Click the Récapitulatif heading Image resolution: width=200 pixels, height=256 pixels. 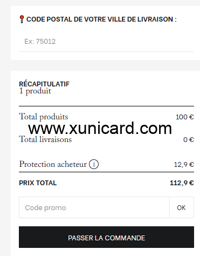coord(44,84)
